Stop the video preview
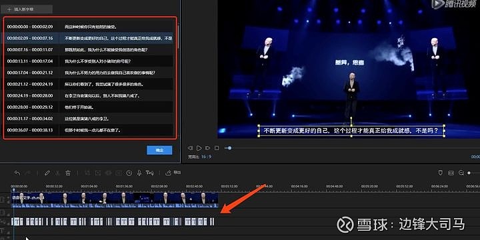 tap(217, 148)
